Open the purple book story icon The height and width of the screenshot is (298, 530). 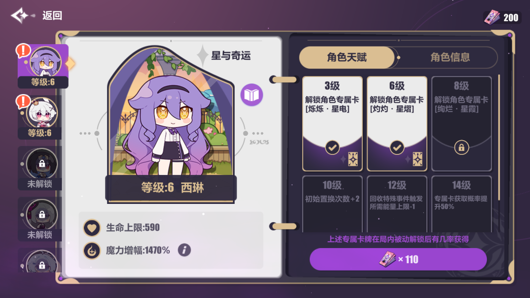(x=252, y=95)
